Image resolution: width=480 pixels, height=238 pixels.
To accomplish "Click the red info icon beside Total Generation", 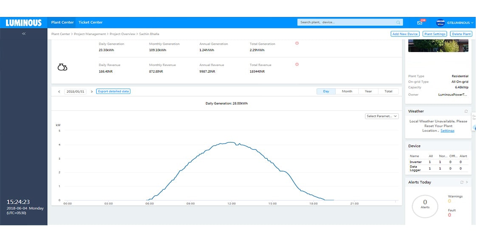I will (297, 43).
